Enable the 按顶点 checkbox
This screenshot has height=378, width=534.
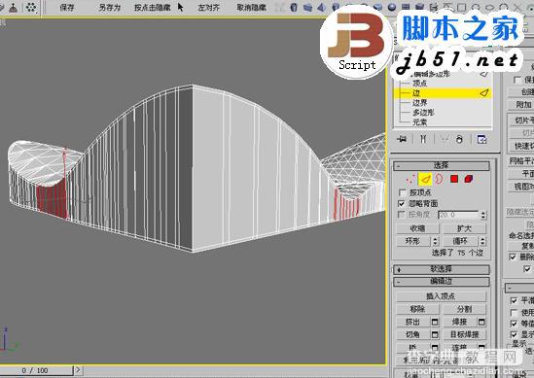[x=403, y=192]
